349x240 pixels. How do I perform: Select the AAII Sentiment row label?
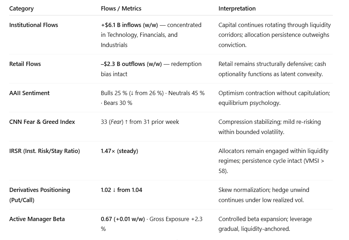pos(29,93)
